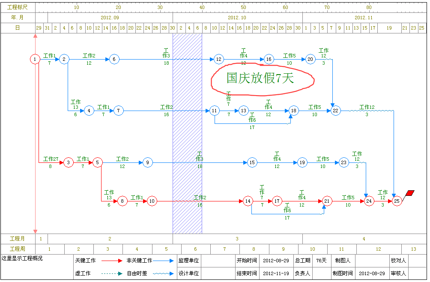Click the 国庆放假7天 annotation text

[x=260, y=78]
